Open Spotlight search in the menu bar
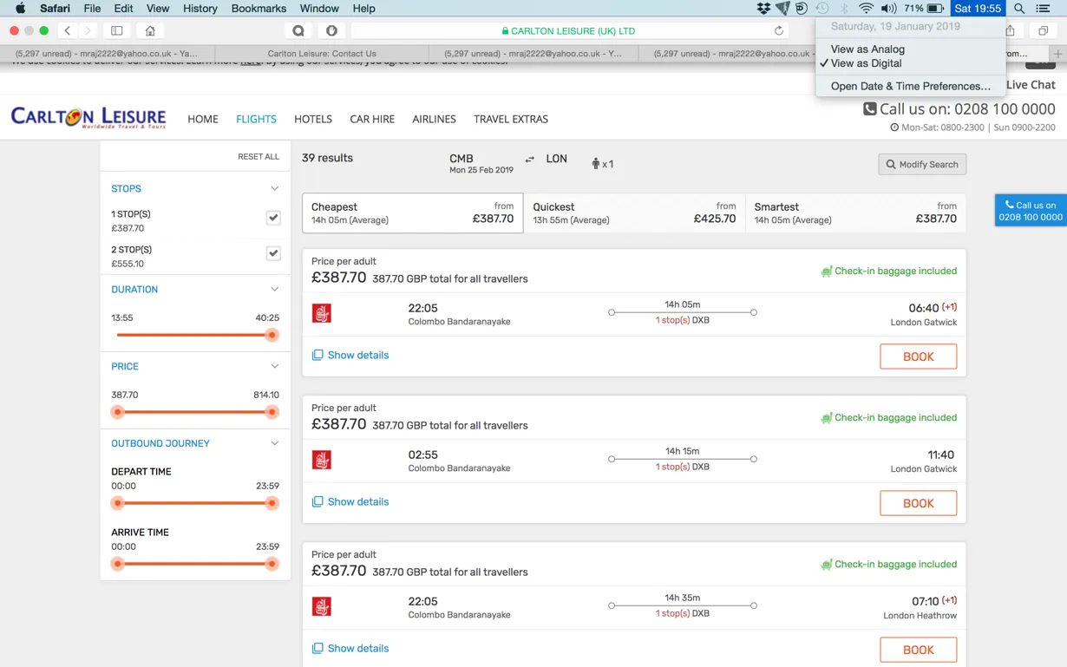 pos(1019,9)
